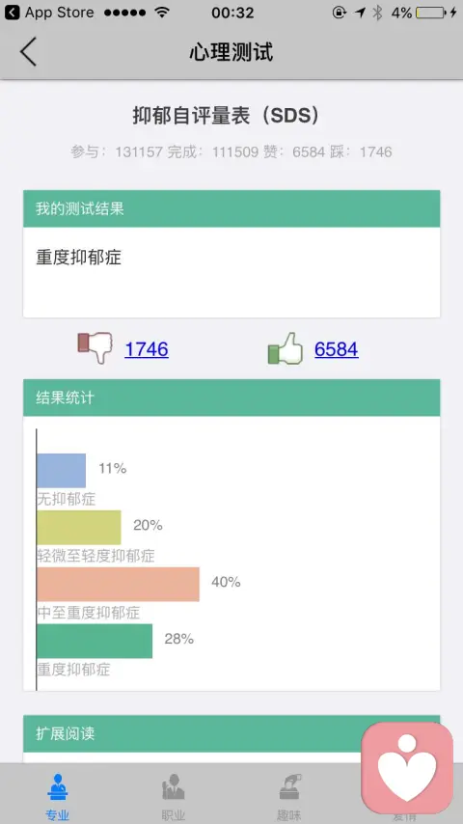This screenshot has height=824, width=463.
Task: Open the 1746 dislike count link
Action: [146, 349]
